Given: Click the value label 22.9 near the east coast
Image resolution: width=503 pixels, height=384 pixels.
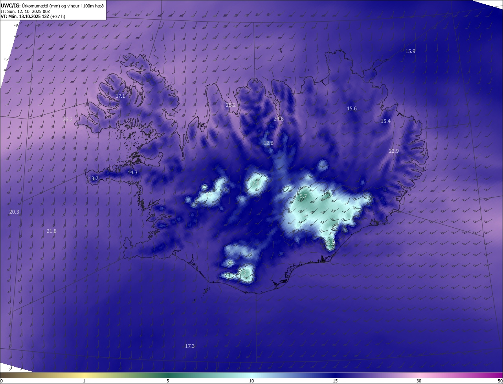Looking at the screenshot, I should (x=394, y=151).
